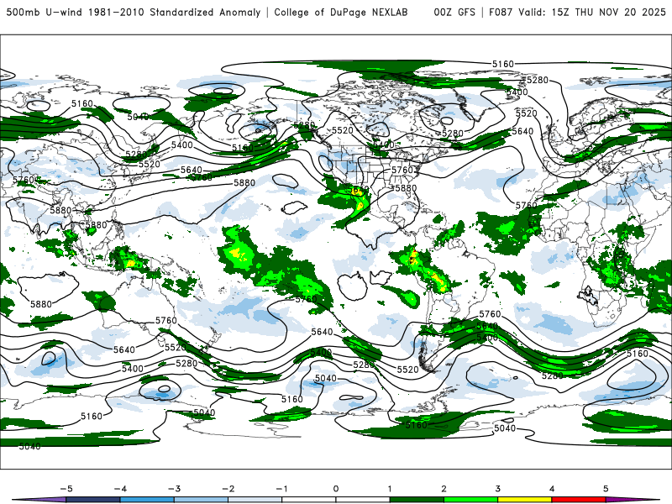Click the red 4-to-5 colorbar segment
The width and height of the screenshot is (672, 504).
pos(579,500)
